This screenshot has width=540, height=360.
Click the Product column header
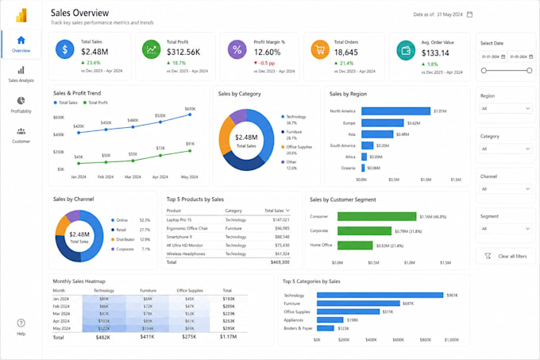point(174,211)
